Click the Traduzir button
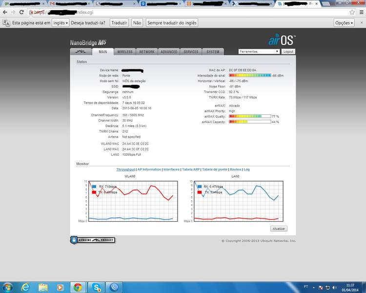Screen dimensions: 366x293 pyautogui.click(x=119, y=23)
